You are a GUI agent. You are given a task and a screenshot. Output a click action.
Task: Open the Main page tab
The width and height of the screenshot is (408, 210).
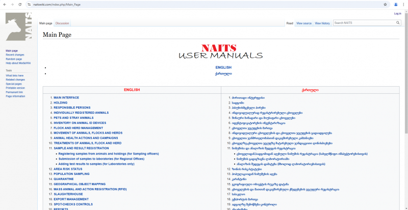pyautogui.click(x=45, y=23)
